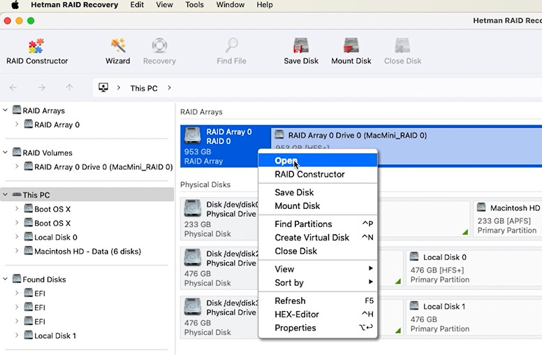The width and height of the screenshot is (542, 355).
Task: Click the Macintosh HD partition icon
Action: [481, 208]
